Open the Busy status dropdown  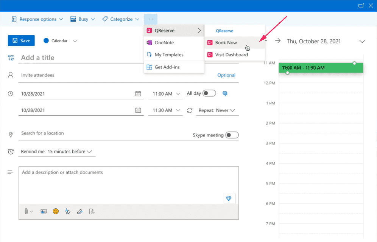(83, 19)
